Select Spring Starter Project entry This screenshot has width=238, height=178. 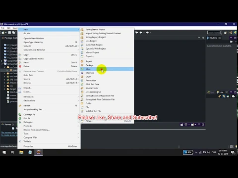107,30
